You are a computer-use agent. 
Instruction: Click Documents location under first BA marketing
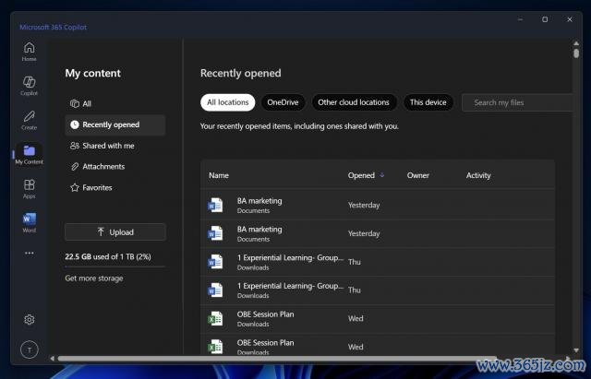[x=253, y=211]
